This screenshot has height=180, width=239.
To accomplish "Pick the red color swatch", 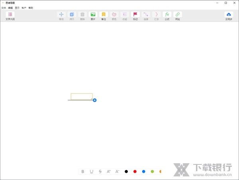I will click(135, 172).
